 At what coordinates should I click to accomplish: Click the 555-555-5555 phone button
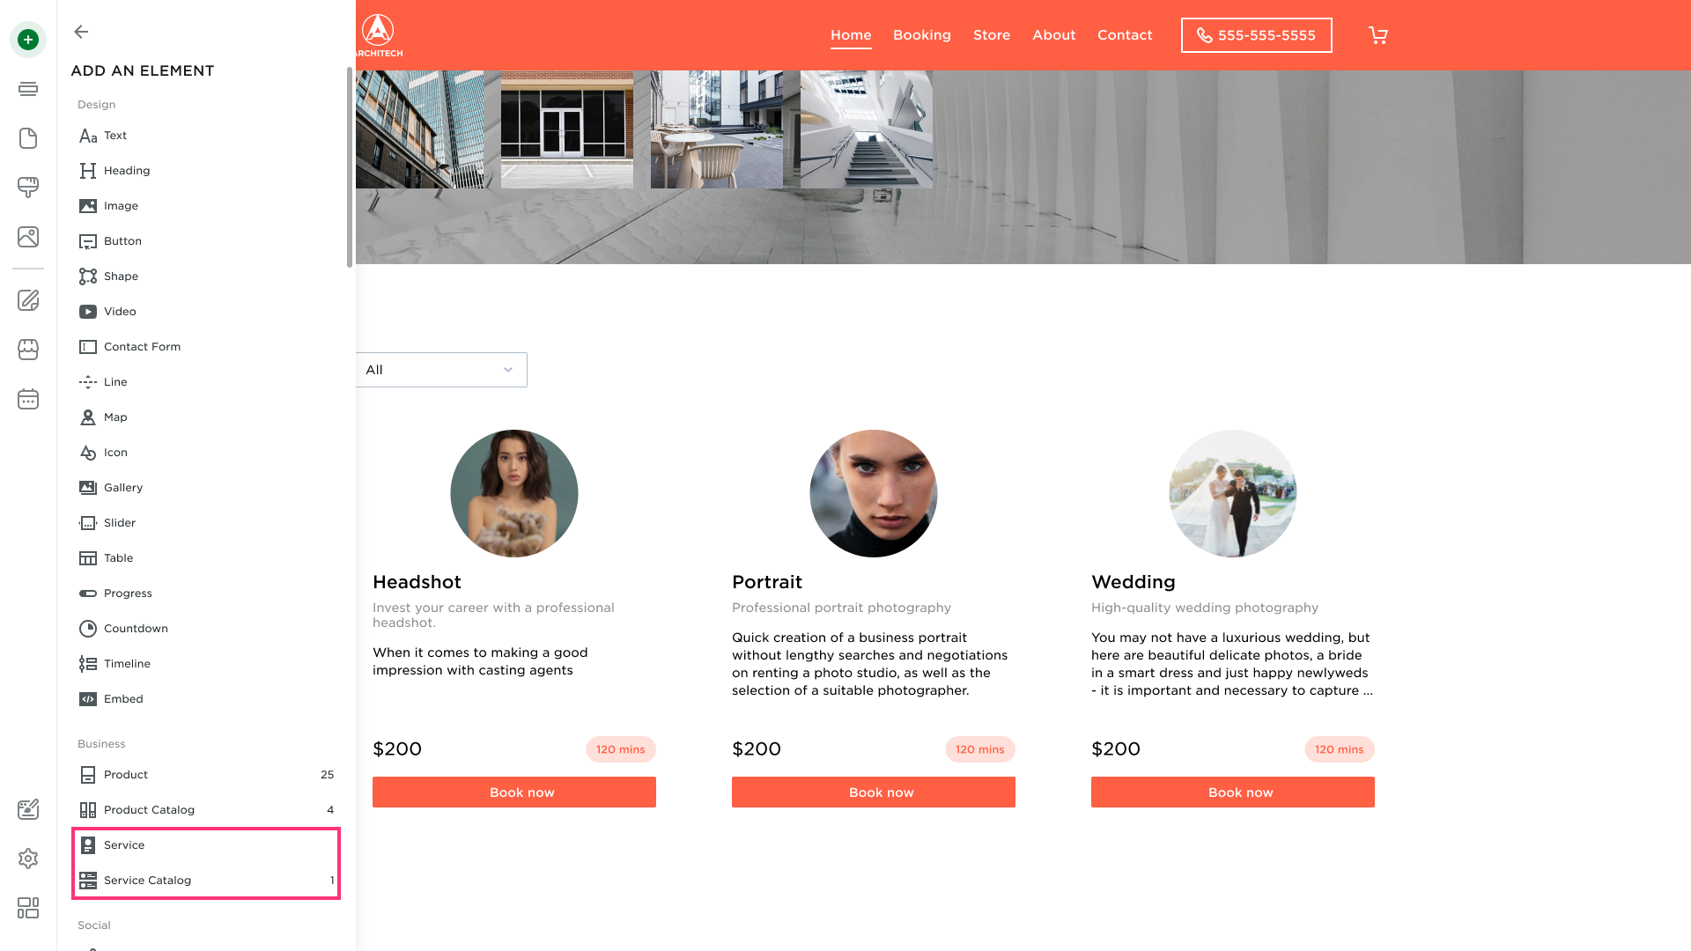(x=1257, y=35)
